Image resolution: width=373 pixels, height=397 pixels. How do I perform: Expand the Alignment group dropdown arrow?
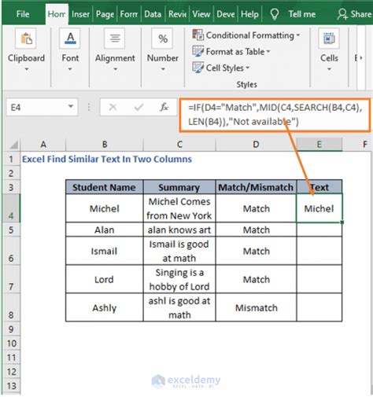[x=115, y=69]
